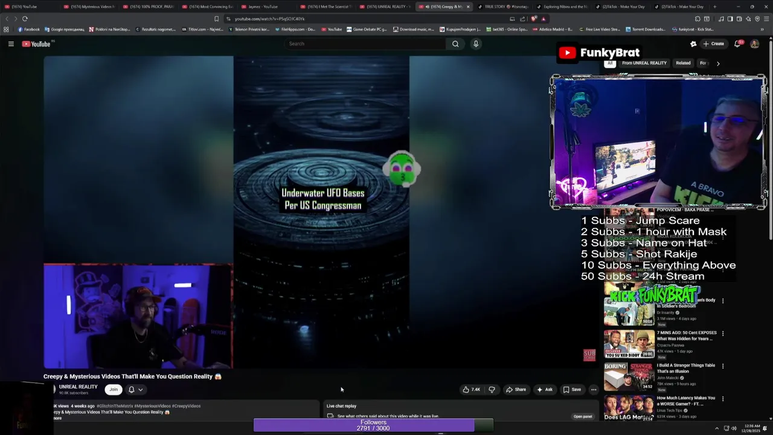This screenshot has width=773, height=435.
Task: Toggle the browser sidebar panel icon
Action: click(x=730, y=19)
